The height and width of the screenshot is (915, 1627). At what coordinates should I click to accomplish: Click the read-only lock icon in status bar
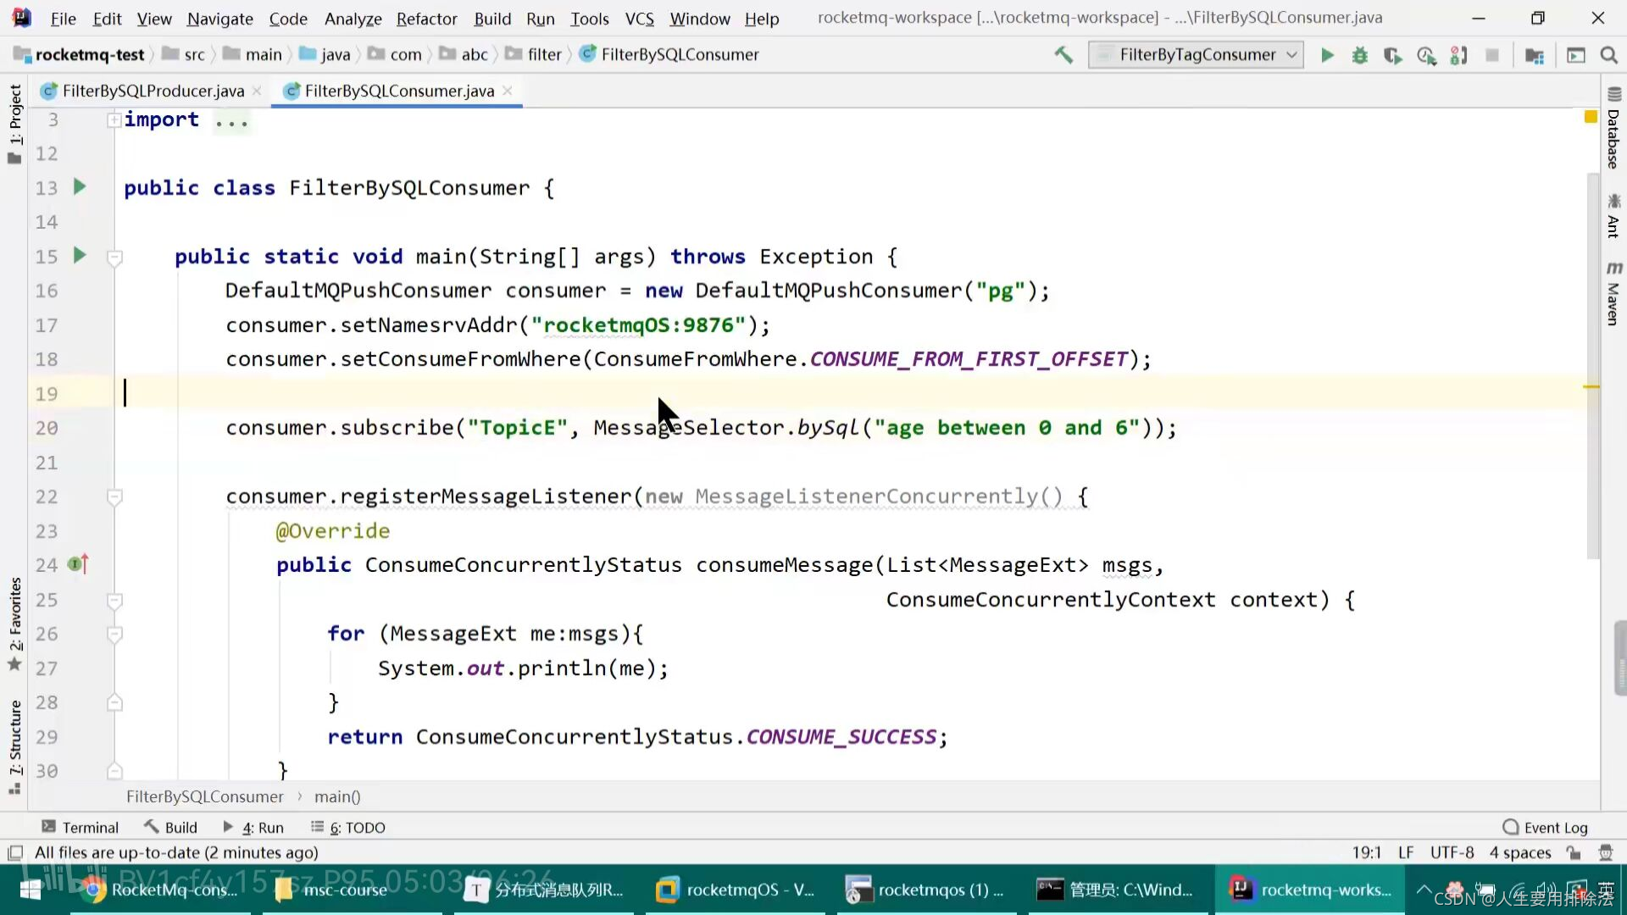(x=1574, y=852)
